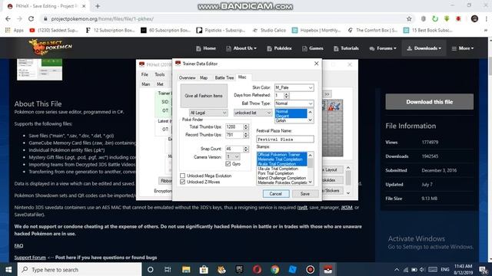Reload the Chrome page
Viewport: 492px width, 276px height.
coord(31,18)
